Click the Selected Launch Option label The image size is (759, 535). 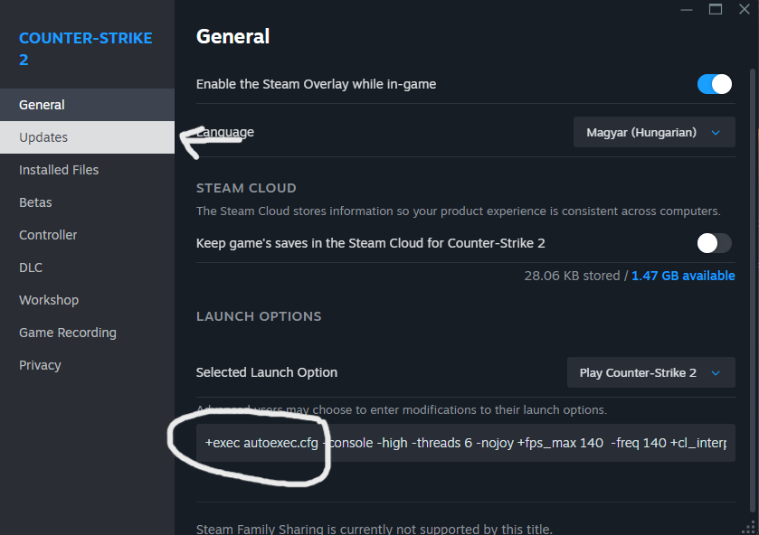(267, 372)
